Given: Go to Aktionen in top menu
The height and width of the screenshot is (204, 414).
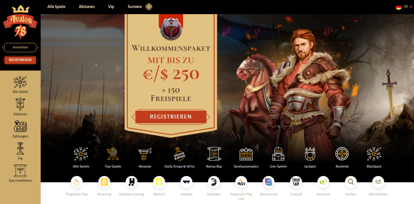Looking at the screenshot, I should pos(87,7).
